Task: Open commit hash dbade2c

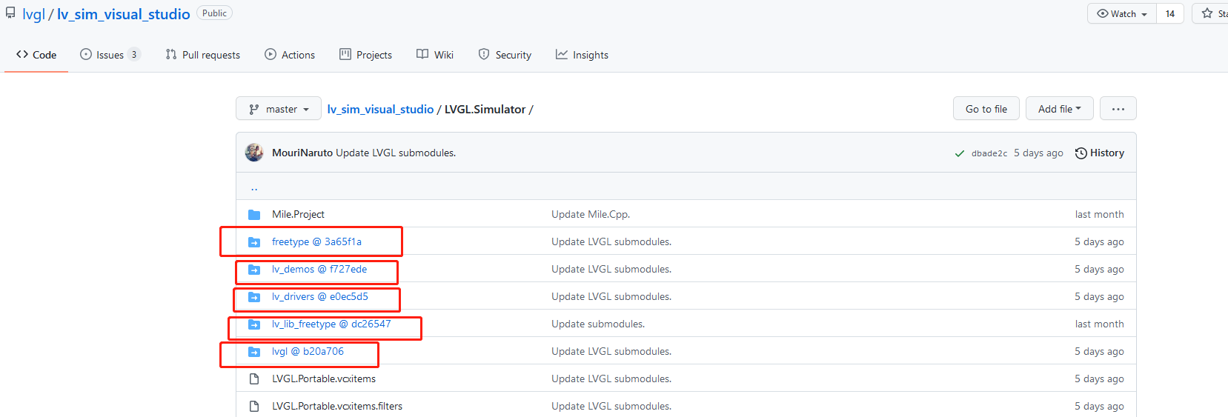Action: point(989,153)
